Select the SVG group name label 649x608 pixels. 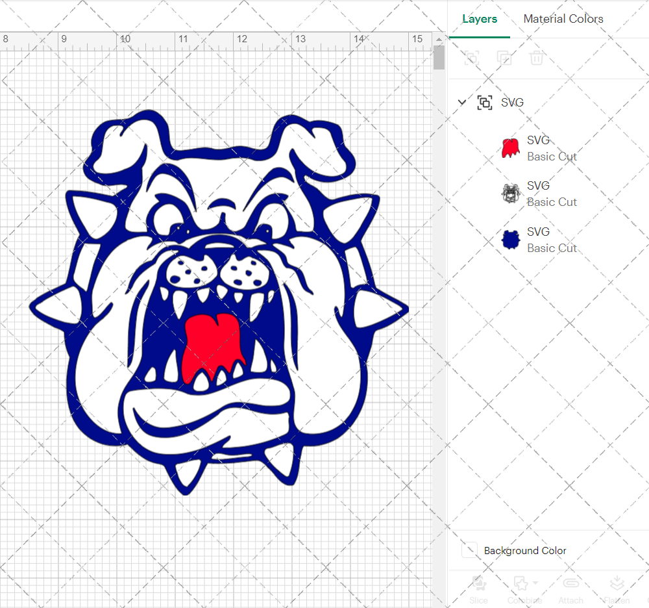coord(512,102)
